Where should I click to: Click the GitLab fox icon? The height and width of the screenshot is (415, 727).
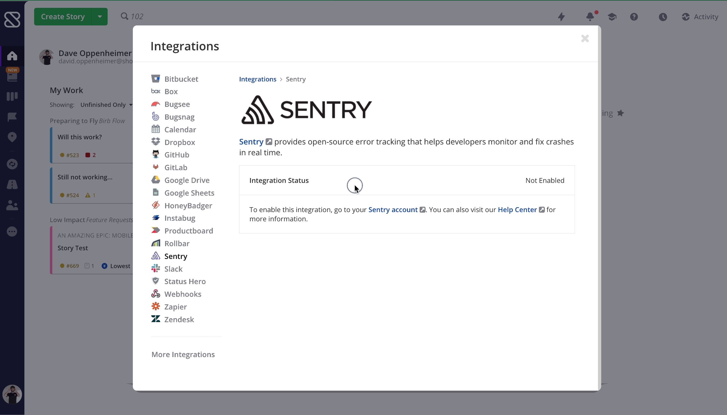point(156,167)
